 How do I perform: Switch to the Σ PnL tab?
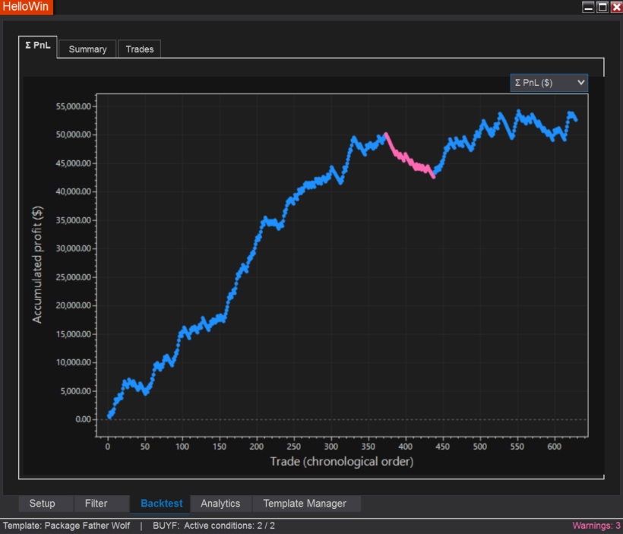point(38,46)
